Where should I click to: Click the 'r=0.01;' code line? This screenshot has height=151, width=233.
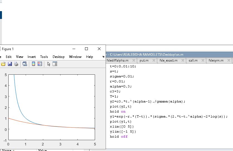point(117,82)
